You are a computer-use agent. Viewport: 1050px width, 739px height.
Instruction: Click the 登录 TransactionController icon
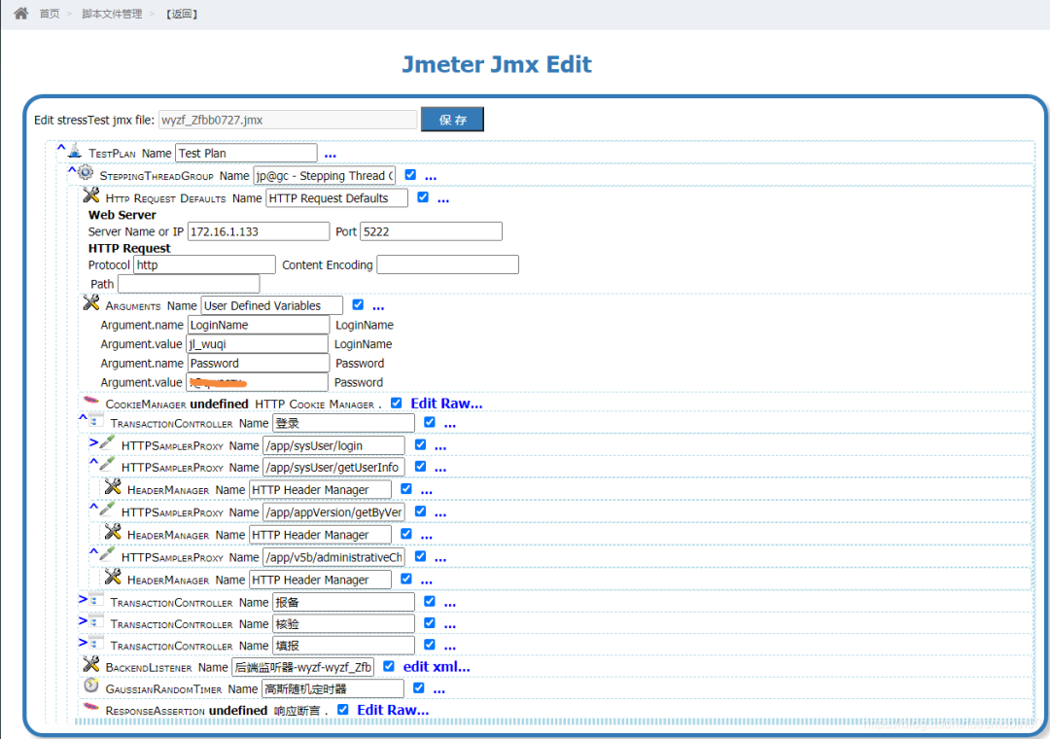coord(96,421)
